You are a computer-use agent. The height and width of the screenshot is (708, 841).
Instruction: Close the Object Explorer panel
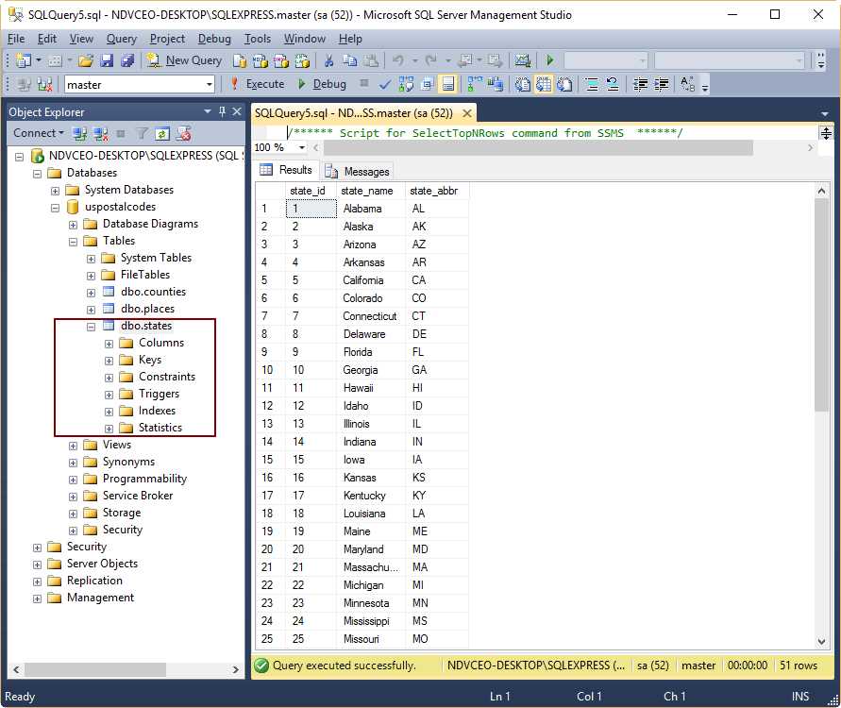coord(237,111)
